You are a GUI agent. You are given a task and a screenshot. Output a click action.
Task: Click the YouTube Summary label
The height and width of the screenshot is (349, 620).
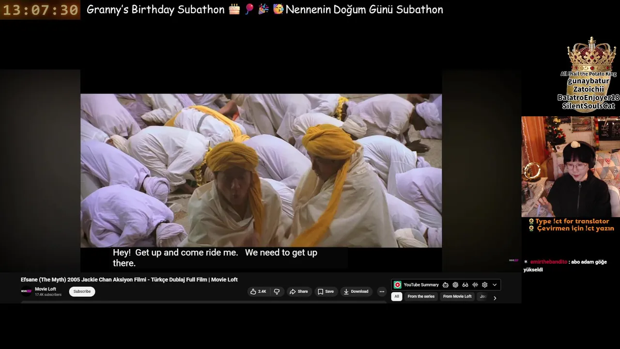click(421, 285)
